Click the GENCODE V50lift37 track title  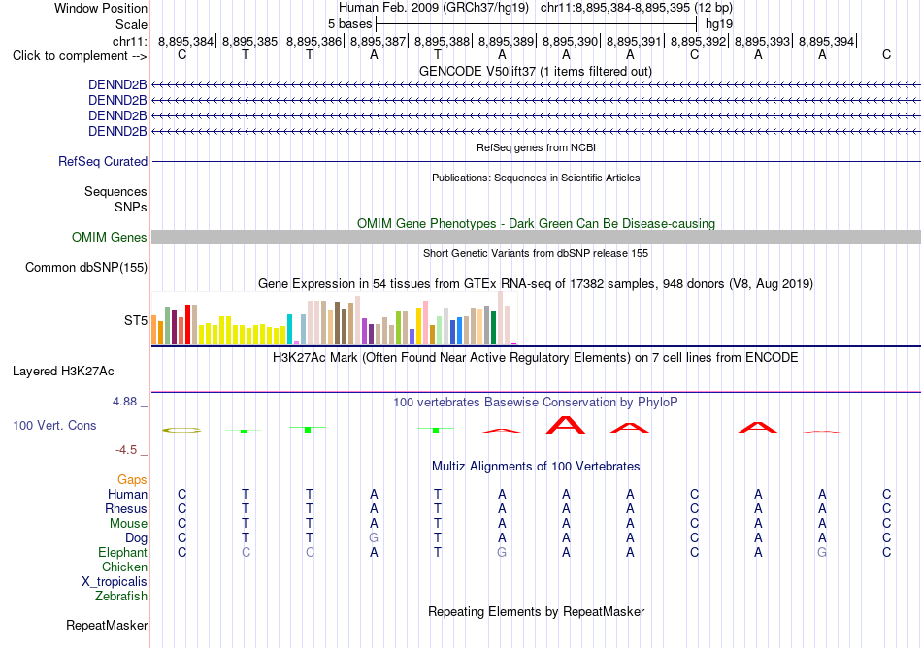coord(535,71)
